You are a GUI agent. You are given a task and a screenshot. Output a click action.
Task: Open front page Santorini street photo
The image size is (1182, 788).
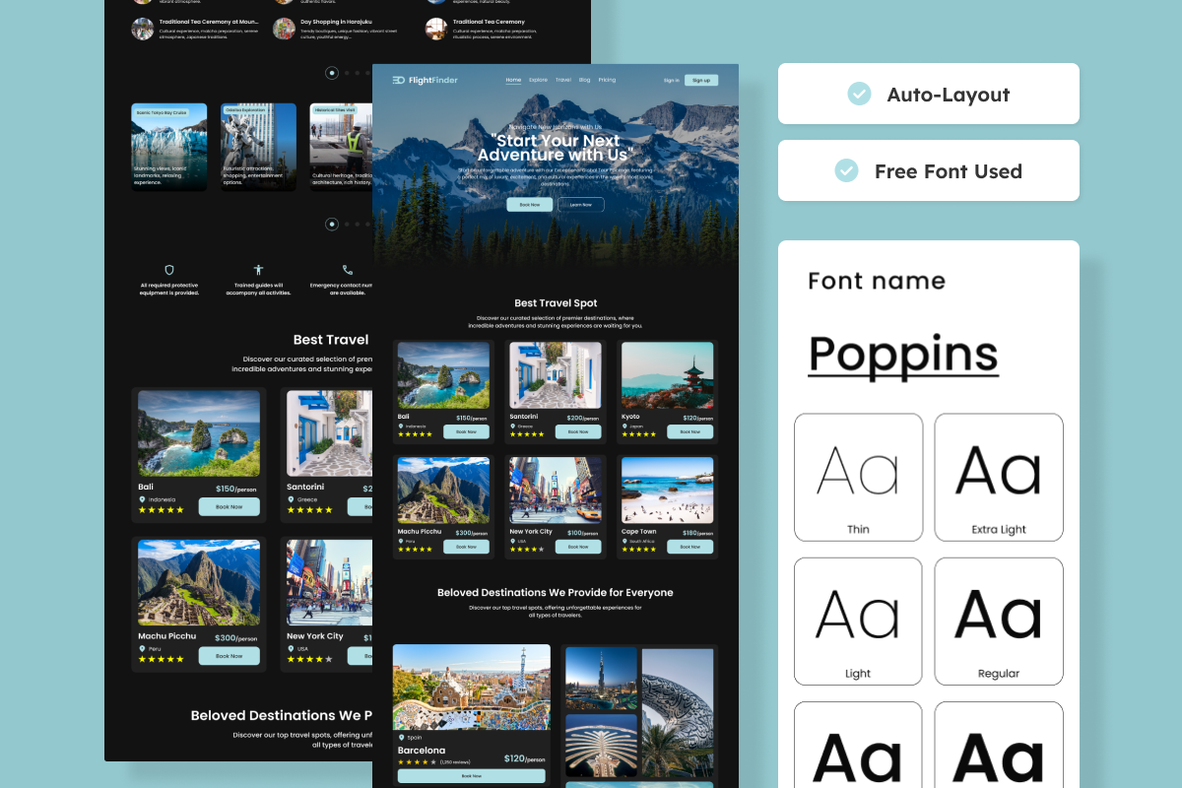tap(556, 375)
